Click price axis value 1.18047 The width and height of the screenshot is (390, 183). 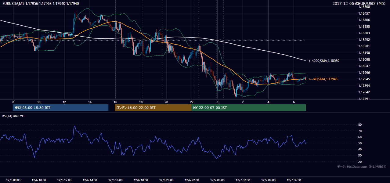pos(364,66)
